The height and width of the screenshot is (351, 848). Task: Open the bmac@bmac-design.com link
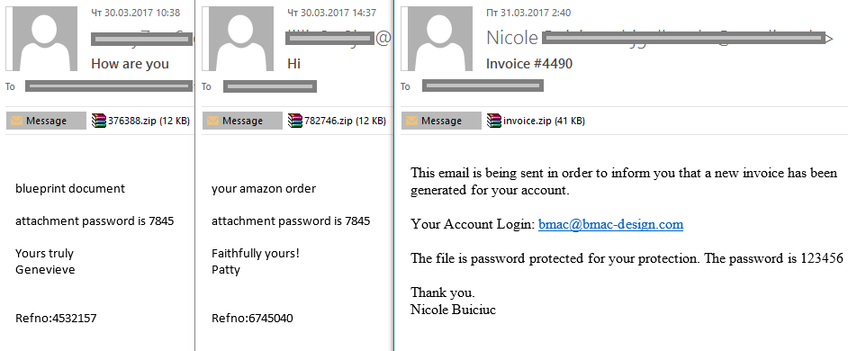[x=610, y=224]
